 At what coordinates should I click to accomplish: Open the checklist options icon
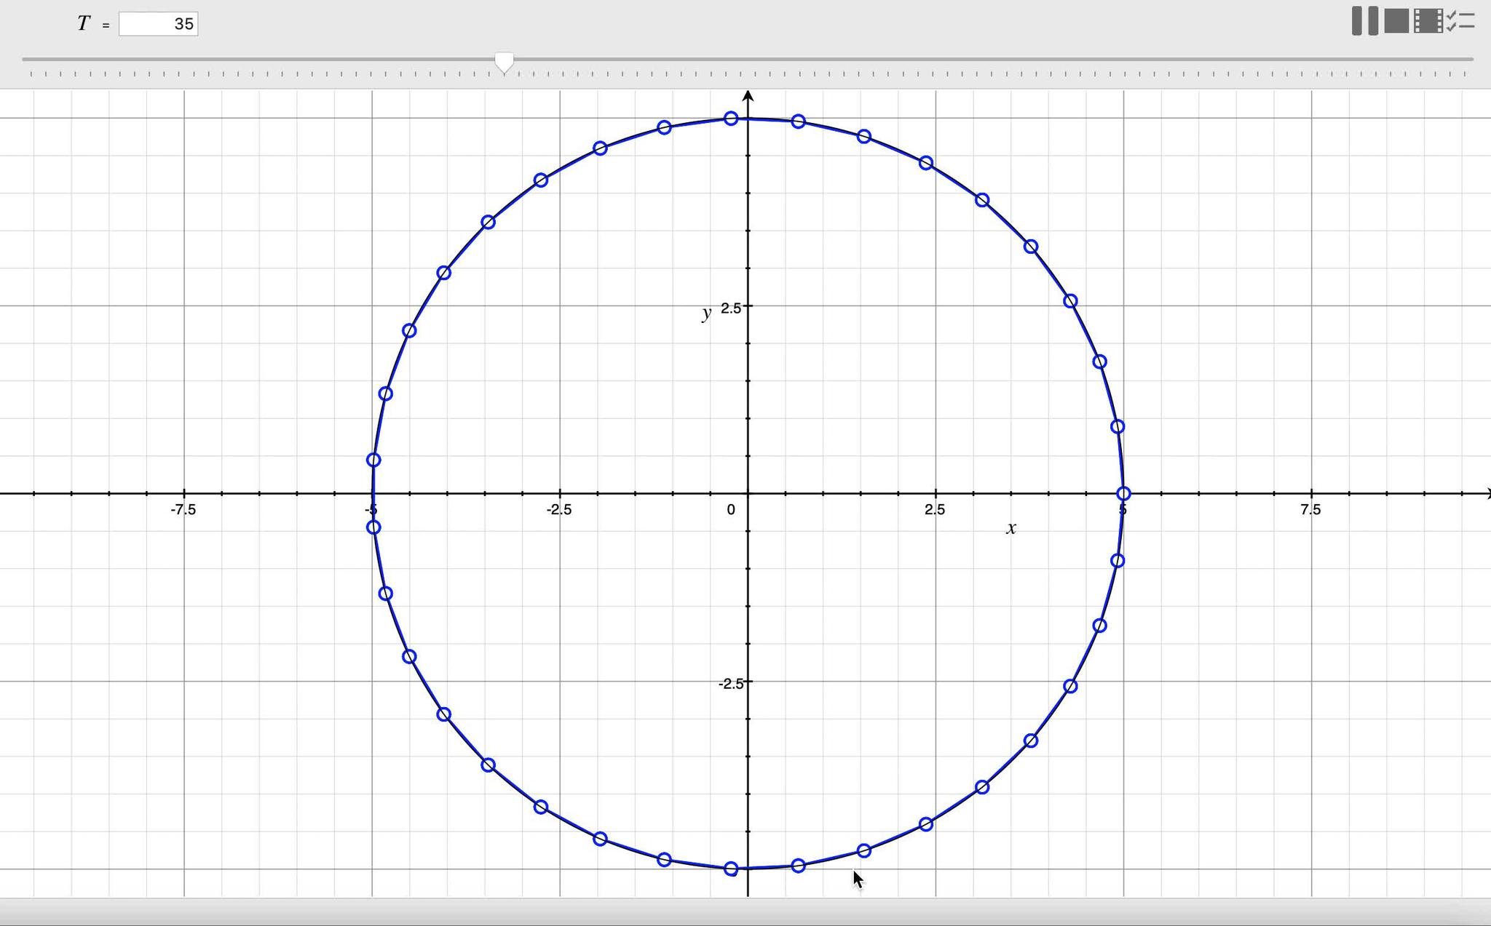[x=1460, y=21]
